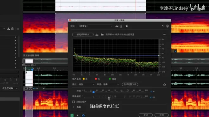The width and height of the screenshot is (209, 117).
Task: Click the 降噪 slider handle
Action: (93, 92)
